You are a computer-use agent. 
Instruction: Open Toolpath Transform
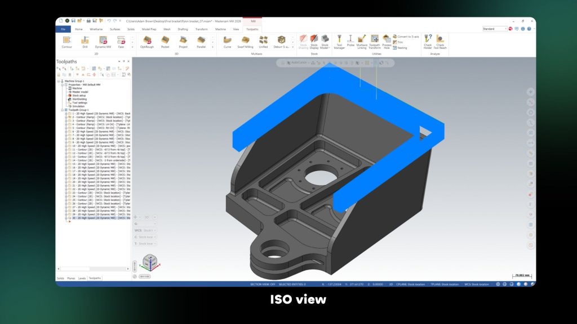375,42
